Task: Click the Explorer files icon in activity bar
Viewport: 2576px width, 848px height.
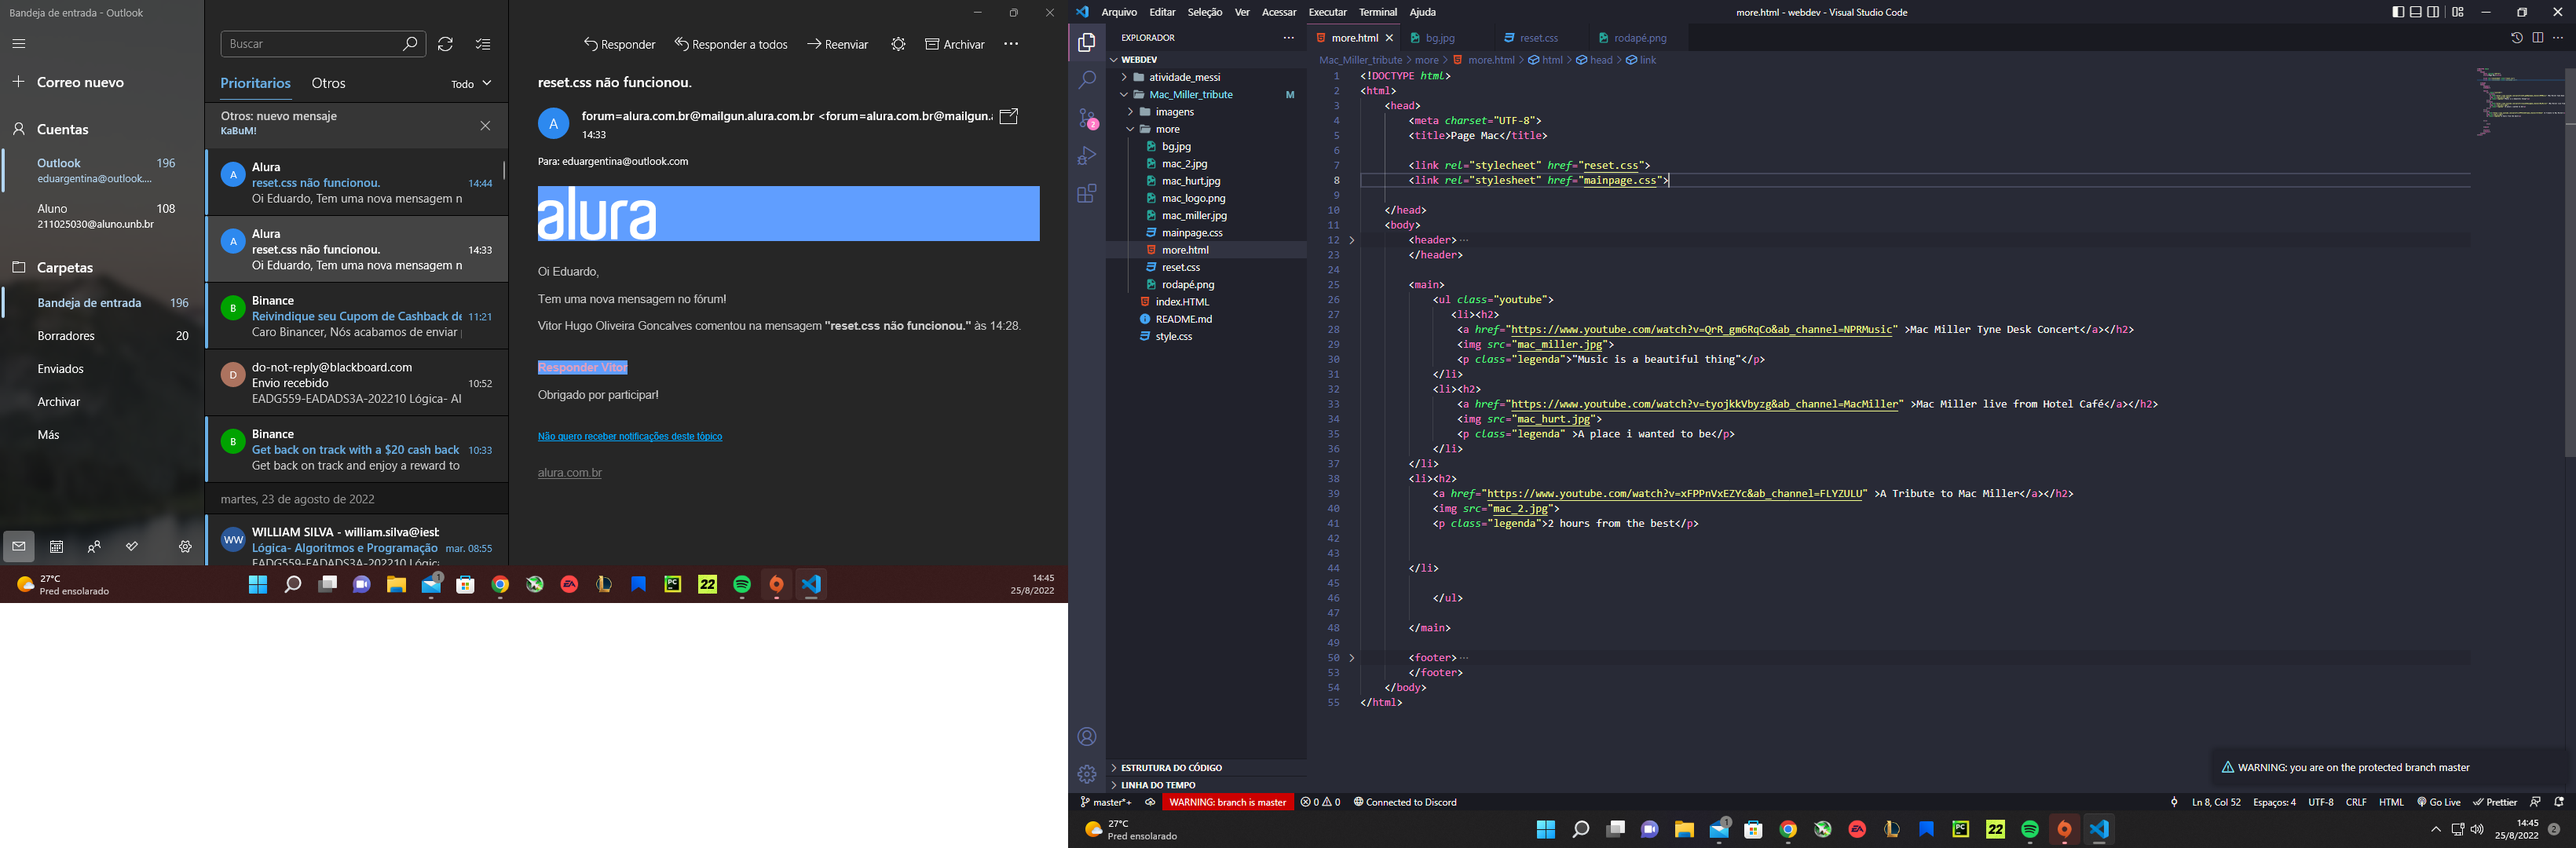Action: point(1087,42)
